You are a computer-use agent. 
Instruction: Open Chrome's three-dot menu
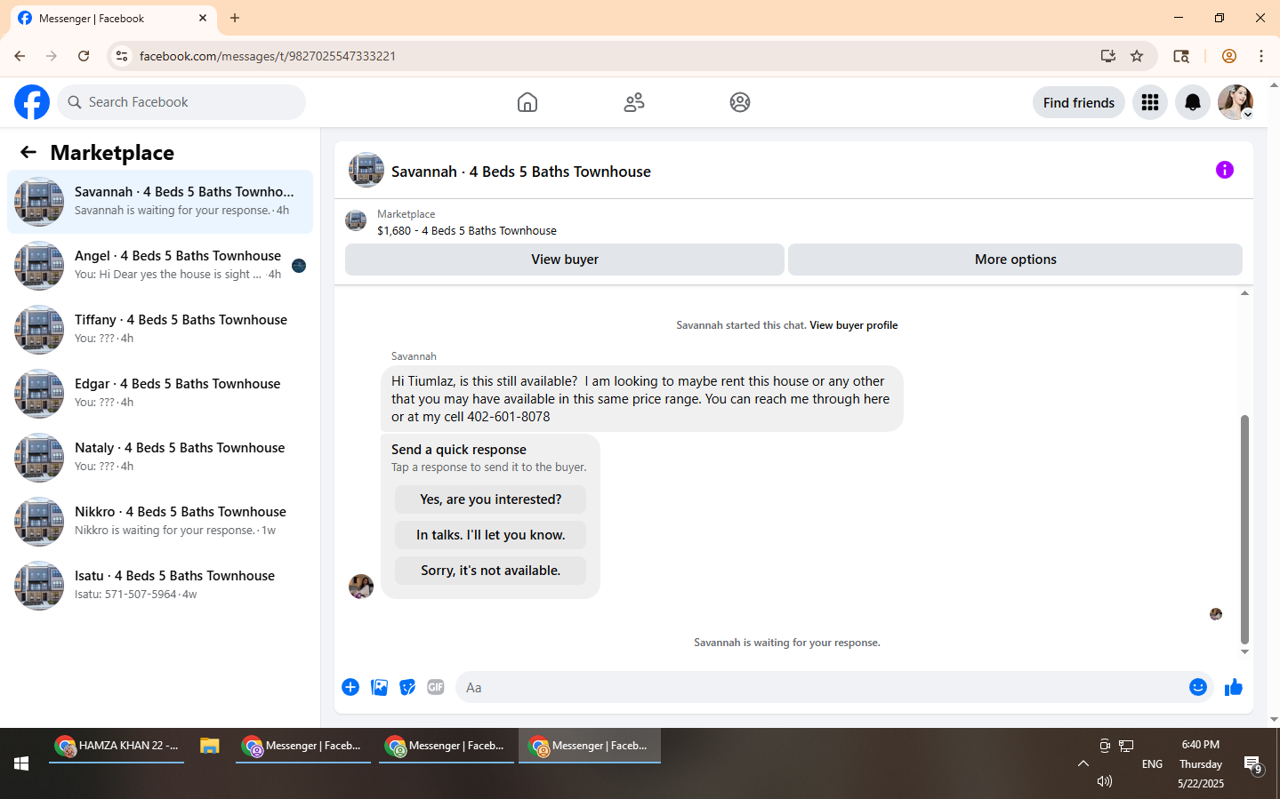pyautogui.click(x=1261, y=56)
